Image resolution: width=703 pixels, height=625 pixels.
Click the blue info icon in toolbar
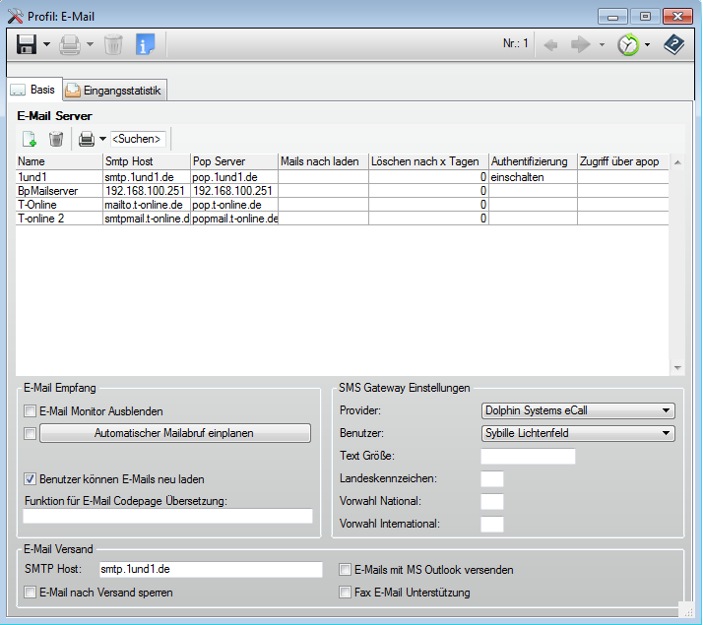145,44
